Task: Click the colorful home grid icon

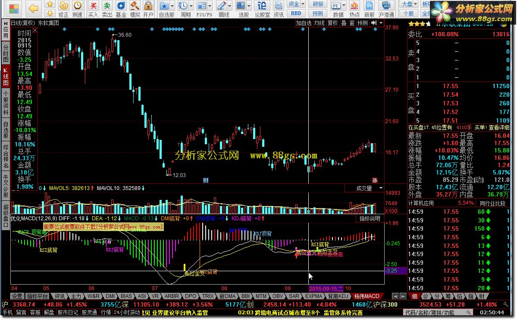Action: (13, 9)
